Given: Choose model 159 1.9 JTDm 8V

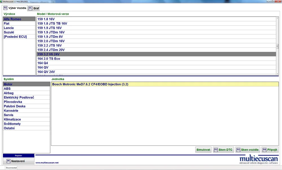Looking at the screenshot, I should pyautogui.click(x=156, y=37).
